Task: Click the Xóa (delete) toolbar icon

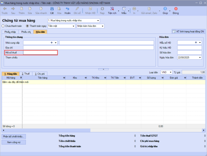Action: (59, 9)
